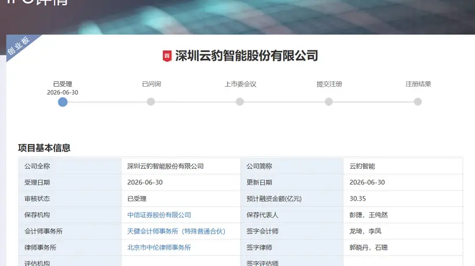Click the 已问询 stage label text
475x266 pixels.
[151, 84]
